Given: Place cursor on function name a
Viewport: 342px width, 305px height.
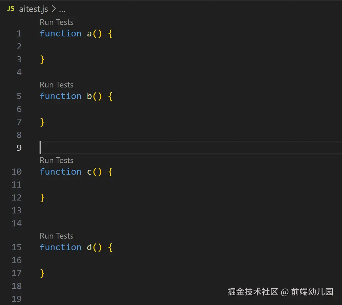Looking at the screenshot, I should (x=89, y=34).
